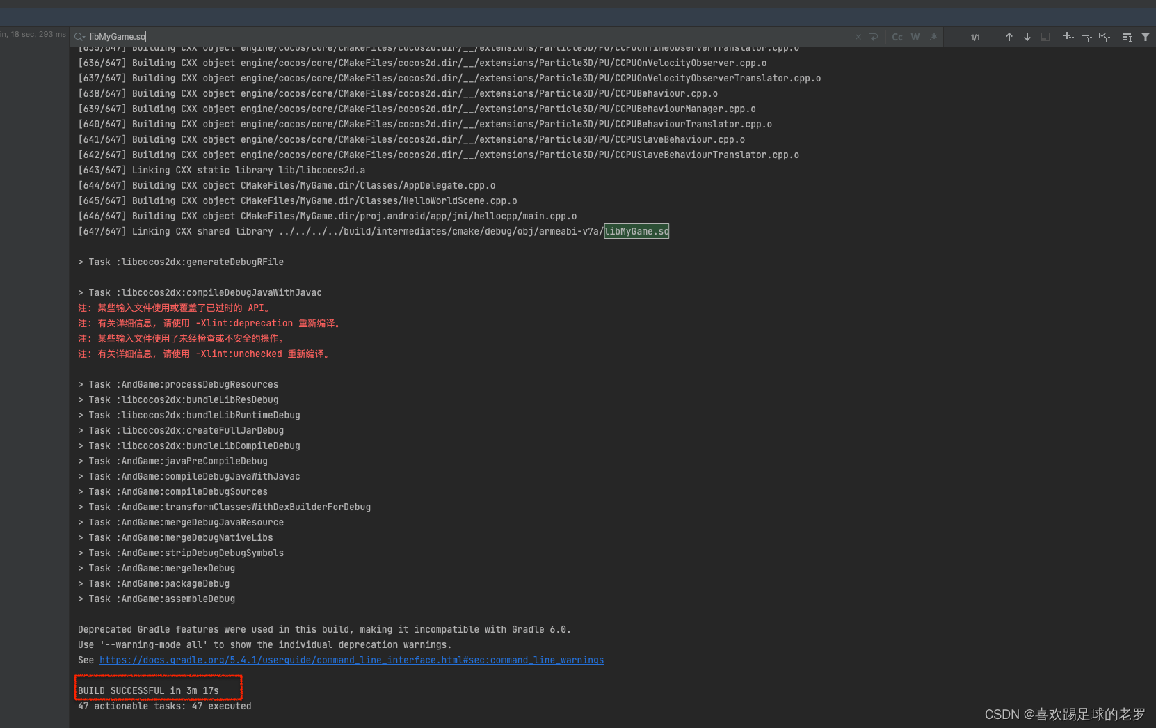Screen dimensions: 1156x728
Task: Click Task :libcocos2dx:bundleLibCompileDebug line
Action: pos(189,445)
